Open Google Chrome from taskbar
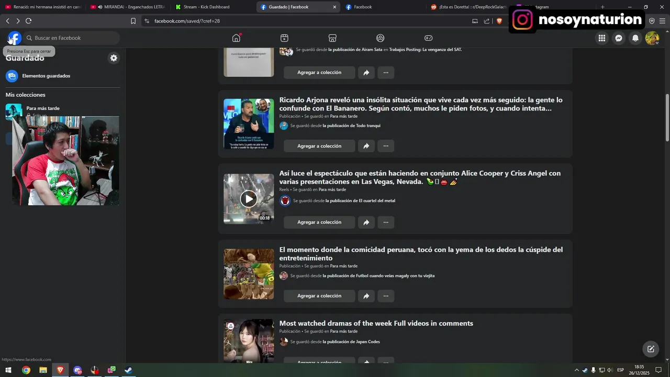 coord(26,370)
